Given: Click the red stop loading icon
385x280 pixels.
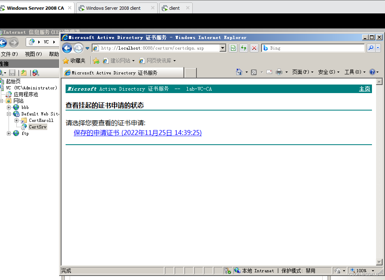Looking at the screenshot, I should 254,48.
